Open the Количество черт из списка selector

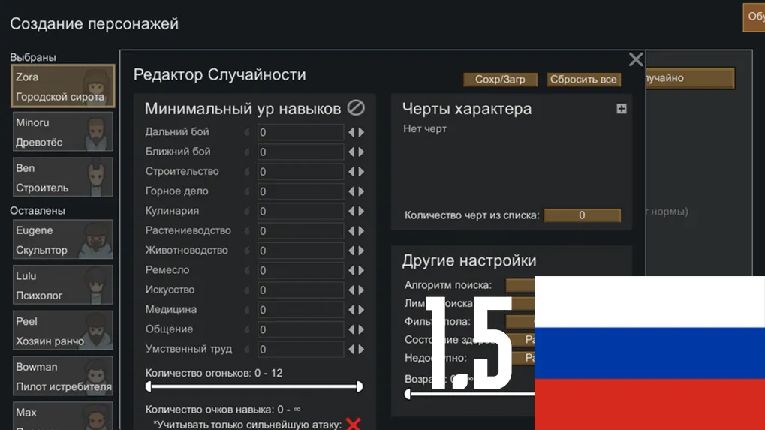582,215
